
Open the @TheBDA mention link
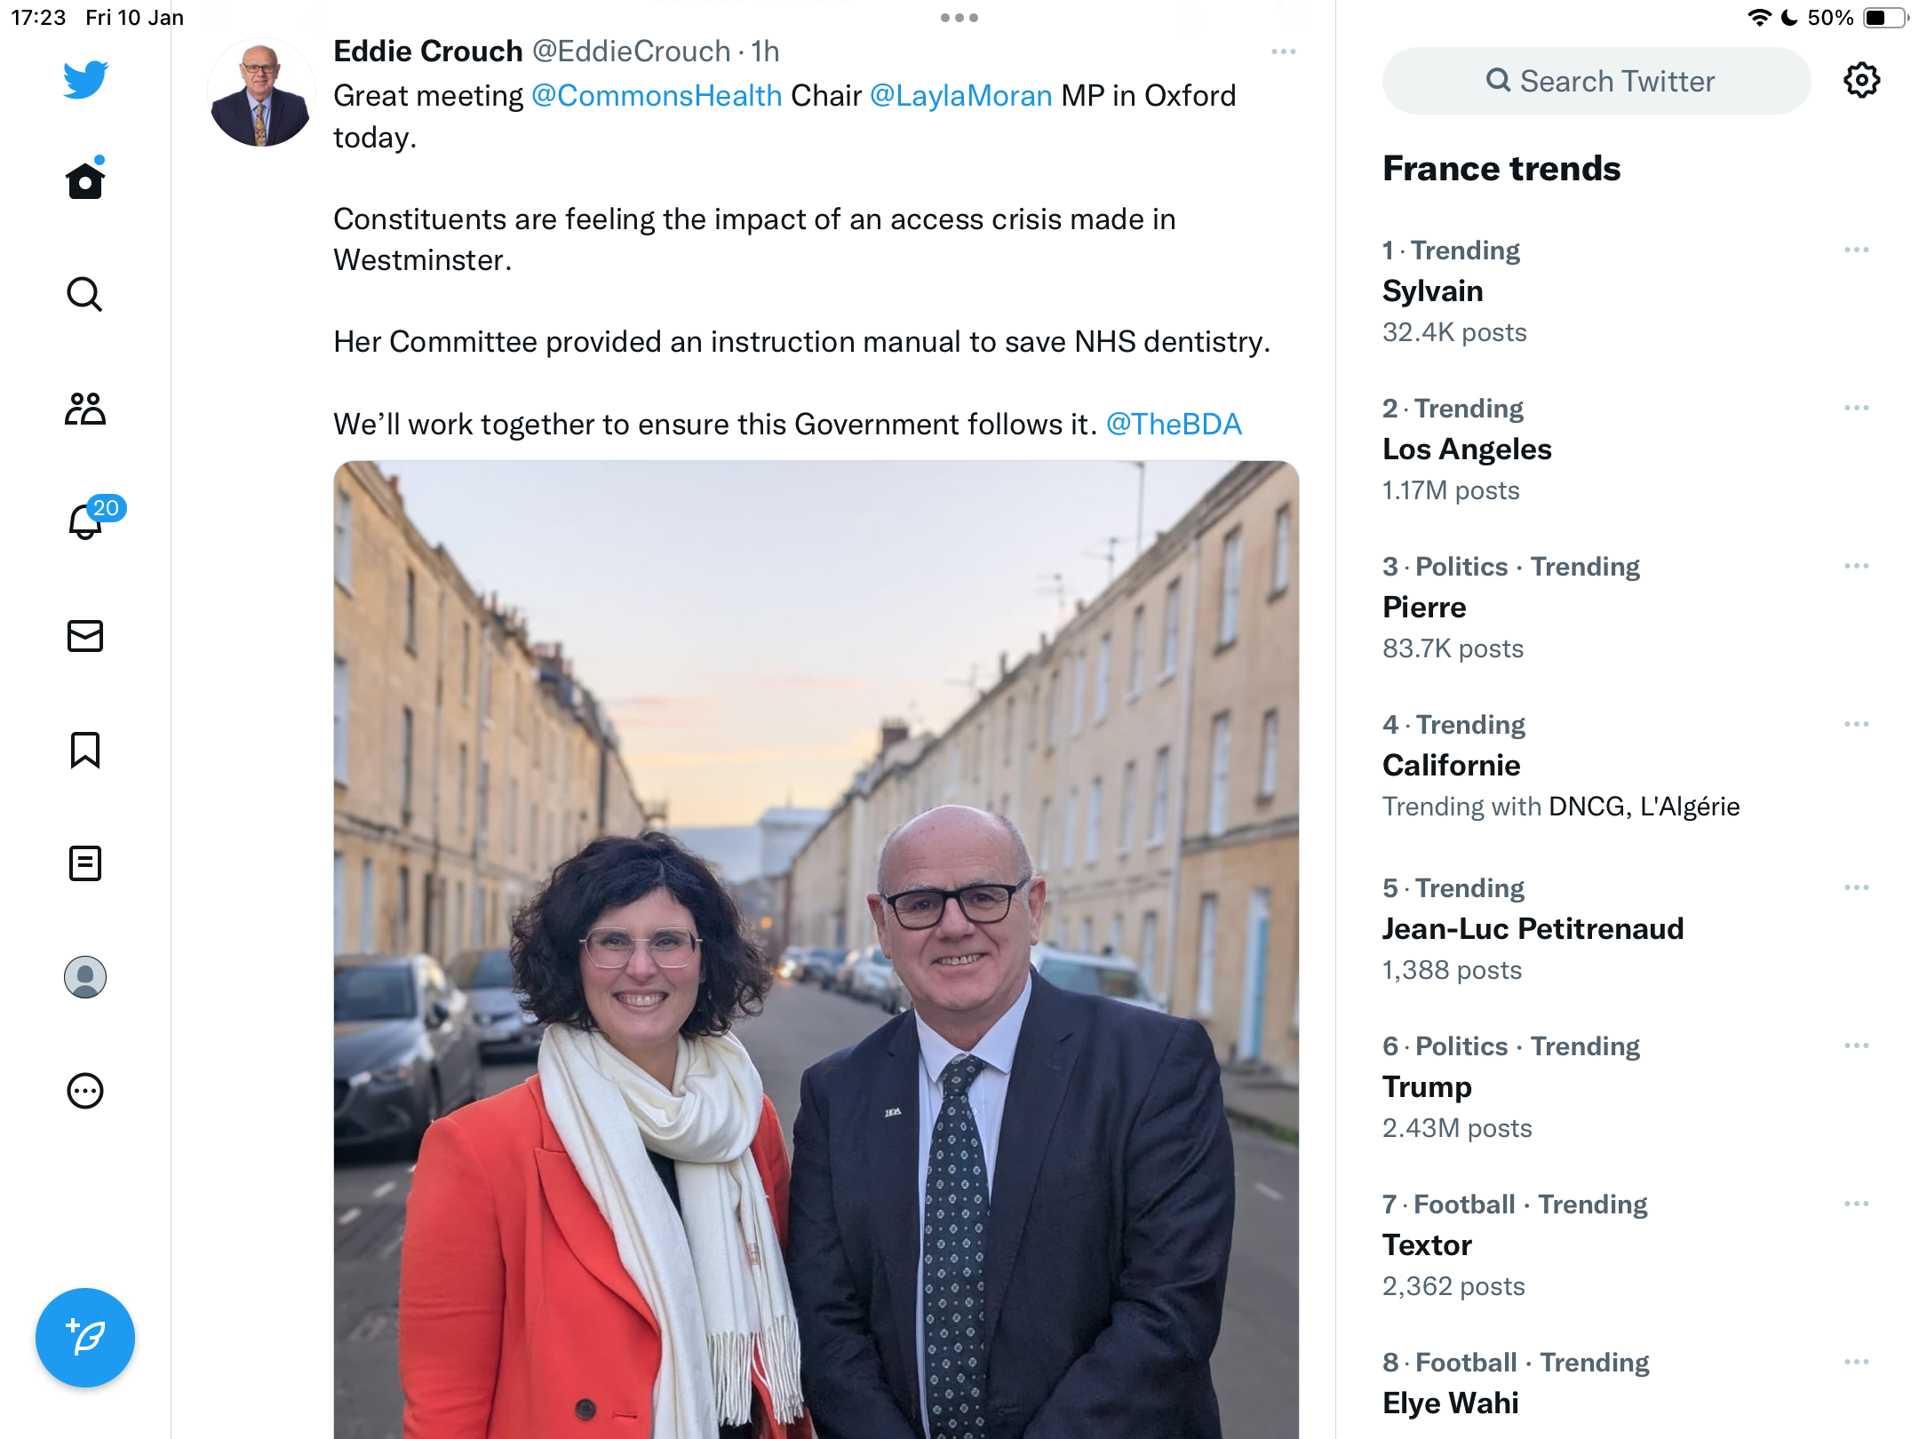[1174, 424]
